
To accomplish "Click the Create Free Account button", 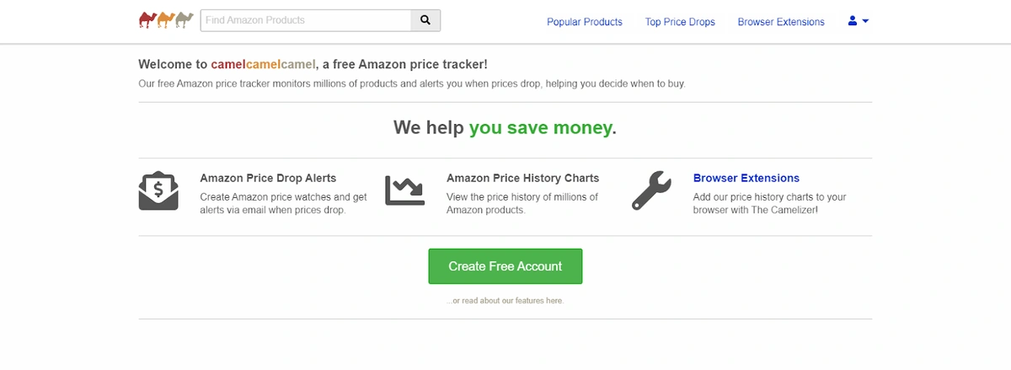I will (x=505, y=266).
